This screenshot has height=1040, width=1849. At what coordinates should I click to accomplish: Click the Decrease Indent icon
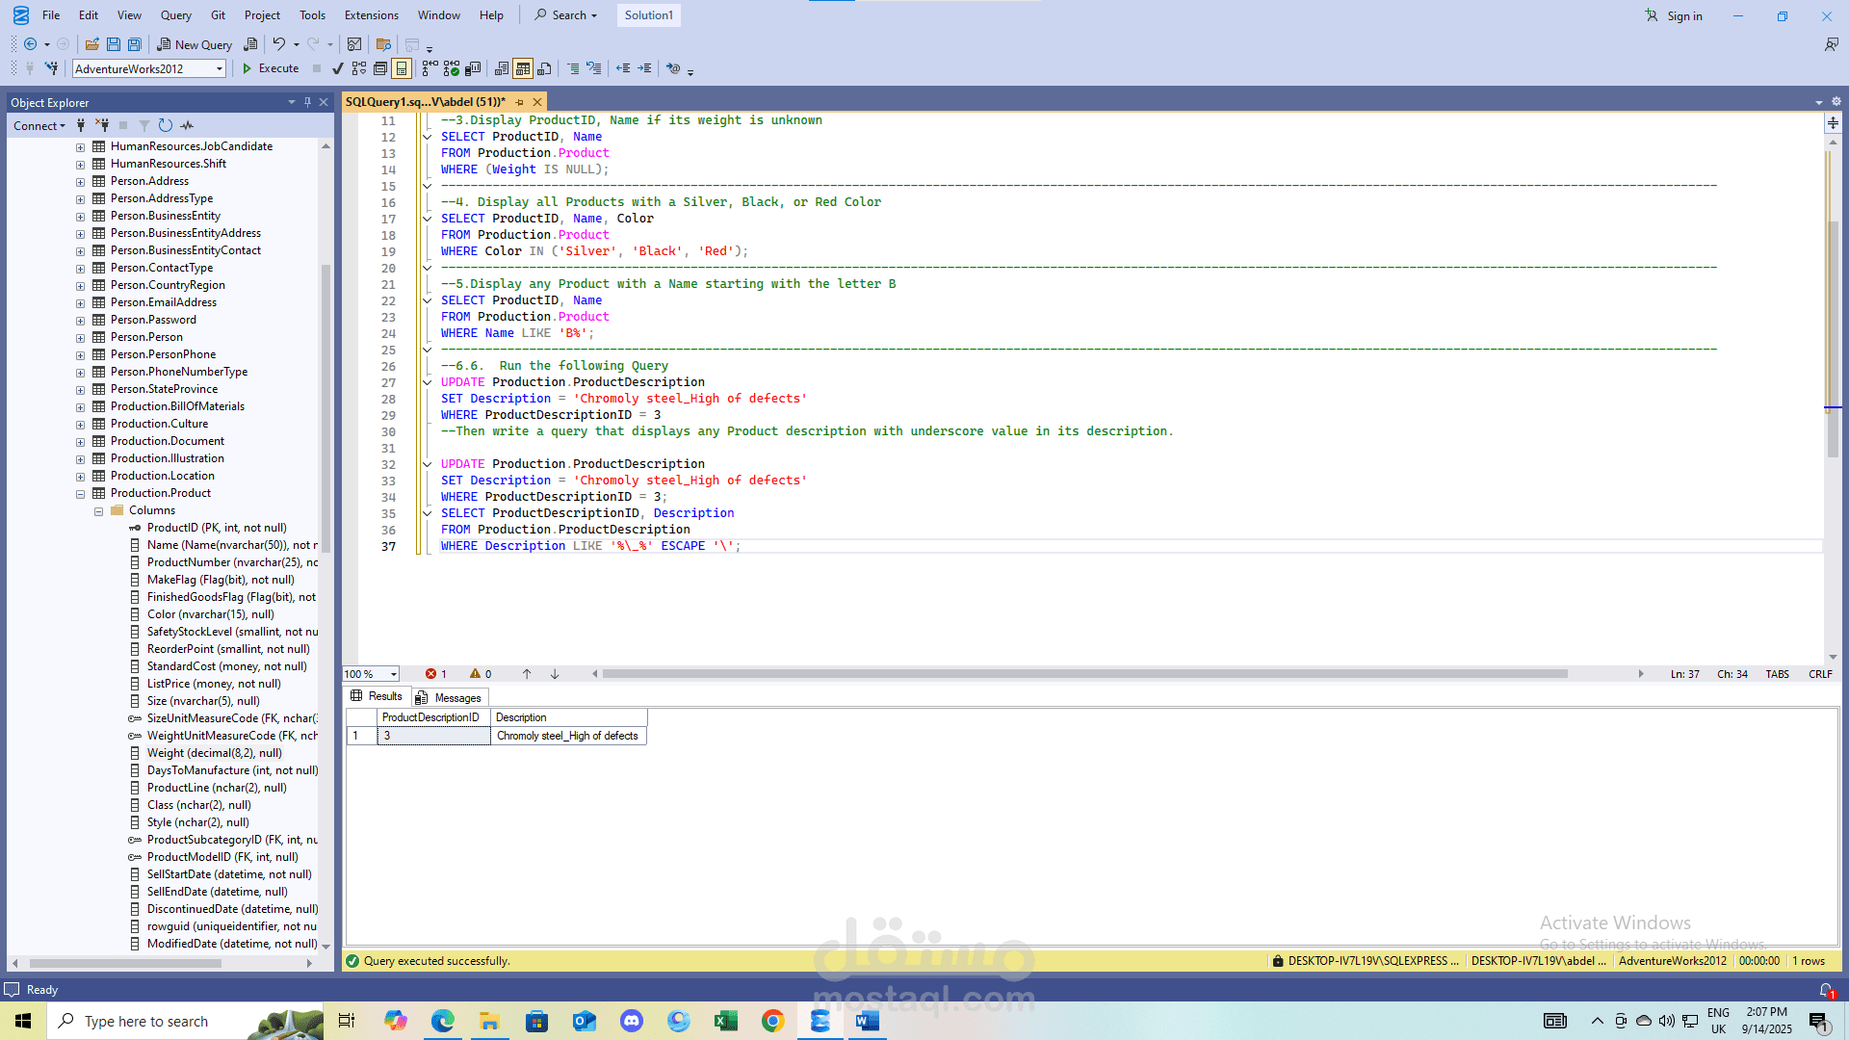tap(623, 68)
